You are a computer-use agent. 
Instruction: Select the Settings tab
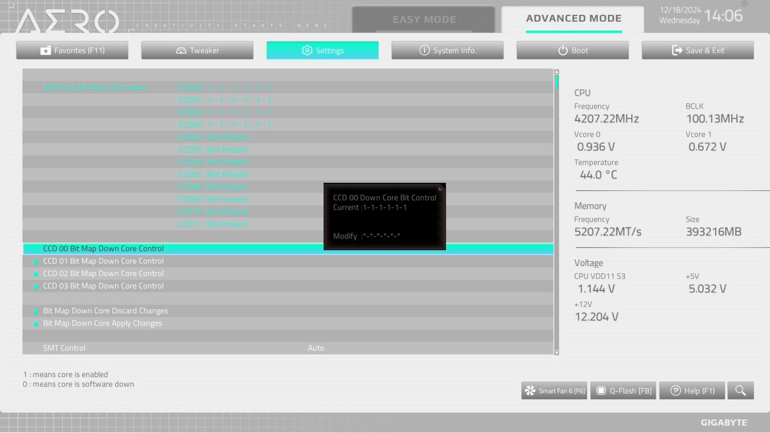(322, 51)
